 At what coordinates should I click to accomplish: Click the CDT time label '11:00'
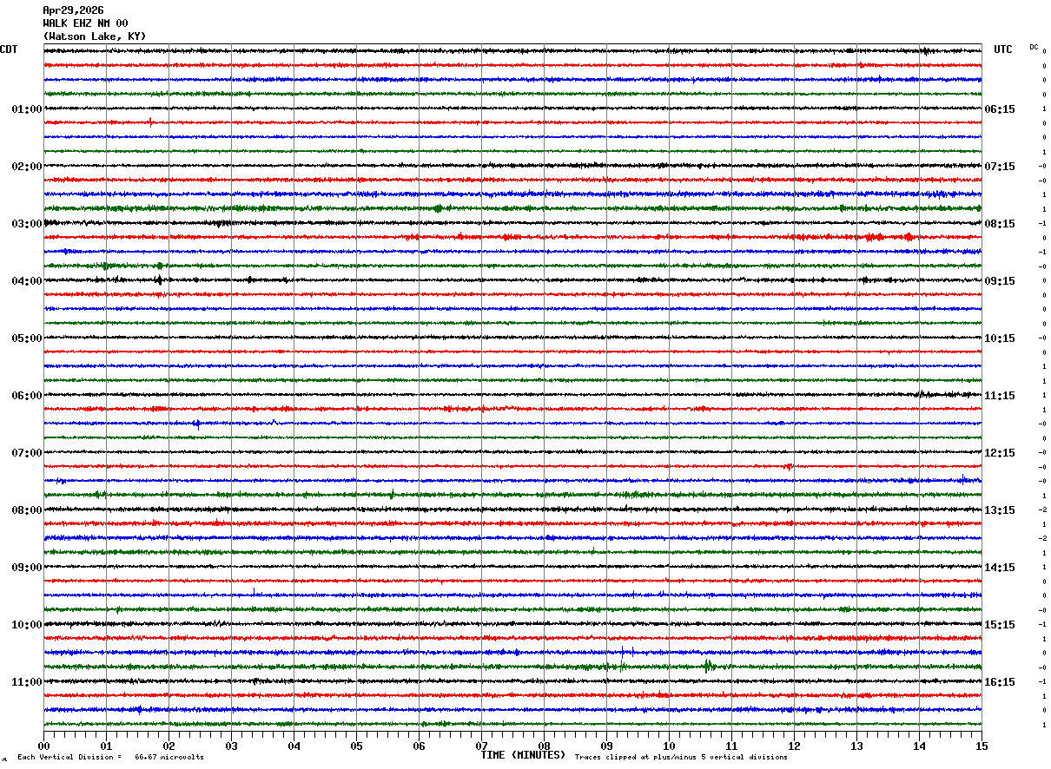(27, 682)
